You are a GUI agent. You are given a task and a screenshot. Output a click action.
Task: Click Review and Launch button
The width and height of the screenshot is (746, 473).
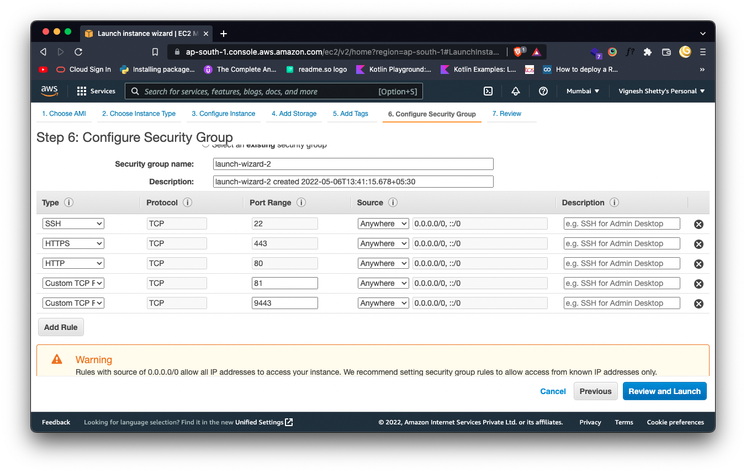point(664,391)
